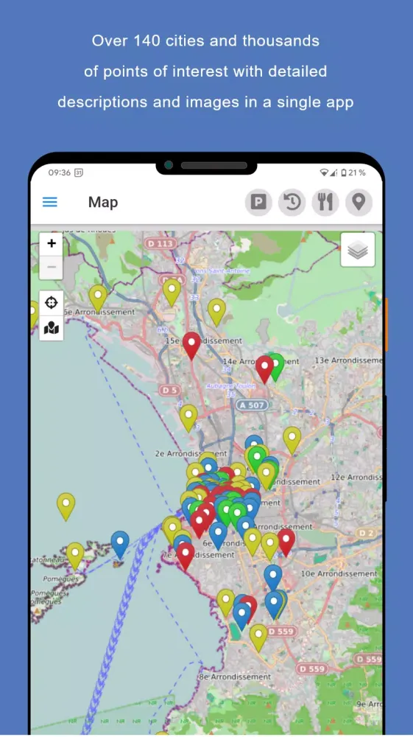Tap the 10e Arrondissement map label
Viewport: 413px width, 737px height.
pos(339,573)
